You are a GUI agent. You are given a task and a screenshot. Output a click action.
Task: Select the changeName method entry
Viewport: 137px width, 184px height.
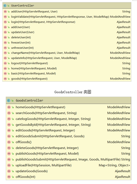tap(67, 53)
